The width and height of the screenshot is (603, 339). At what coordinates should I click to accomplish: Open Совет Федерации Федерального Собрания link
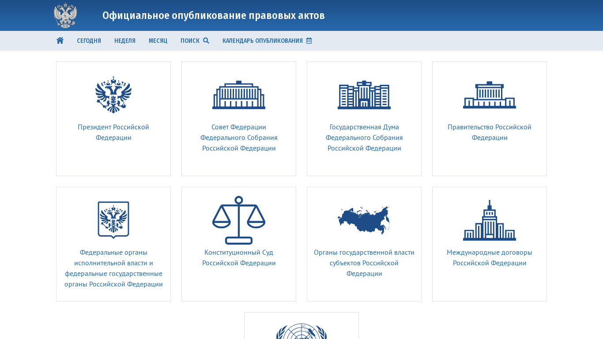point(239,138)
